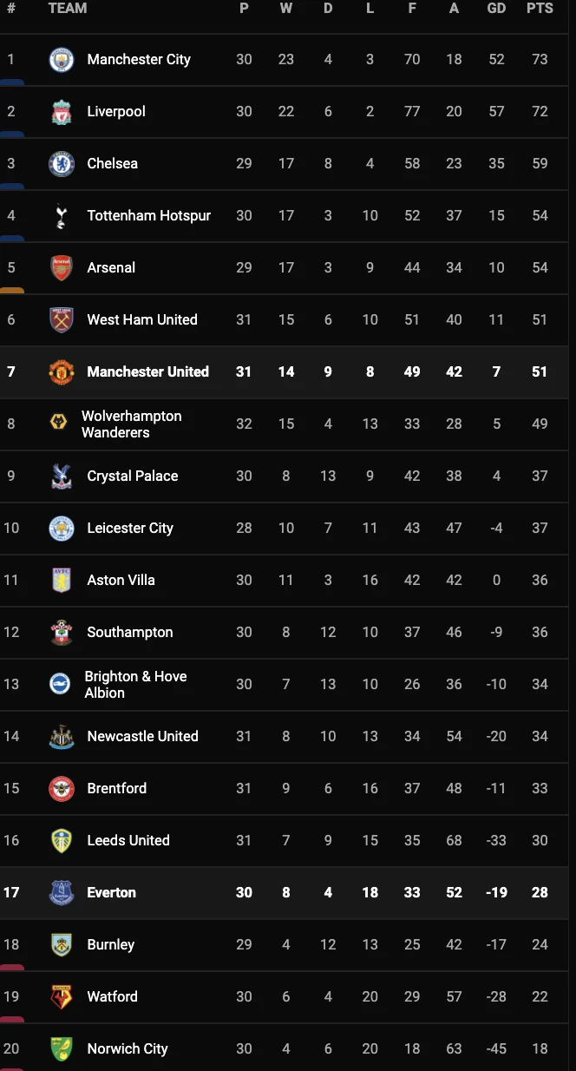Open the Leicester City team link
Screen dimensions: 576x1071
130,529
